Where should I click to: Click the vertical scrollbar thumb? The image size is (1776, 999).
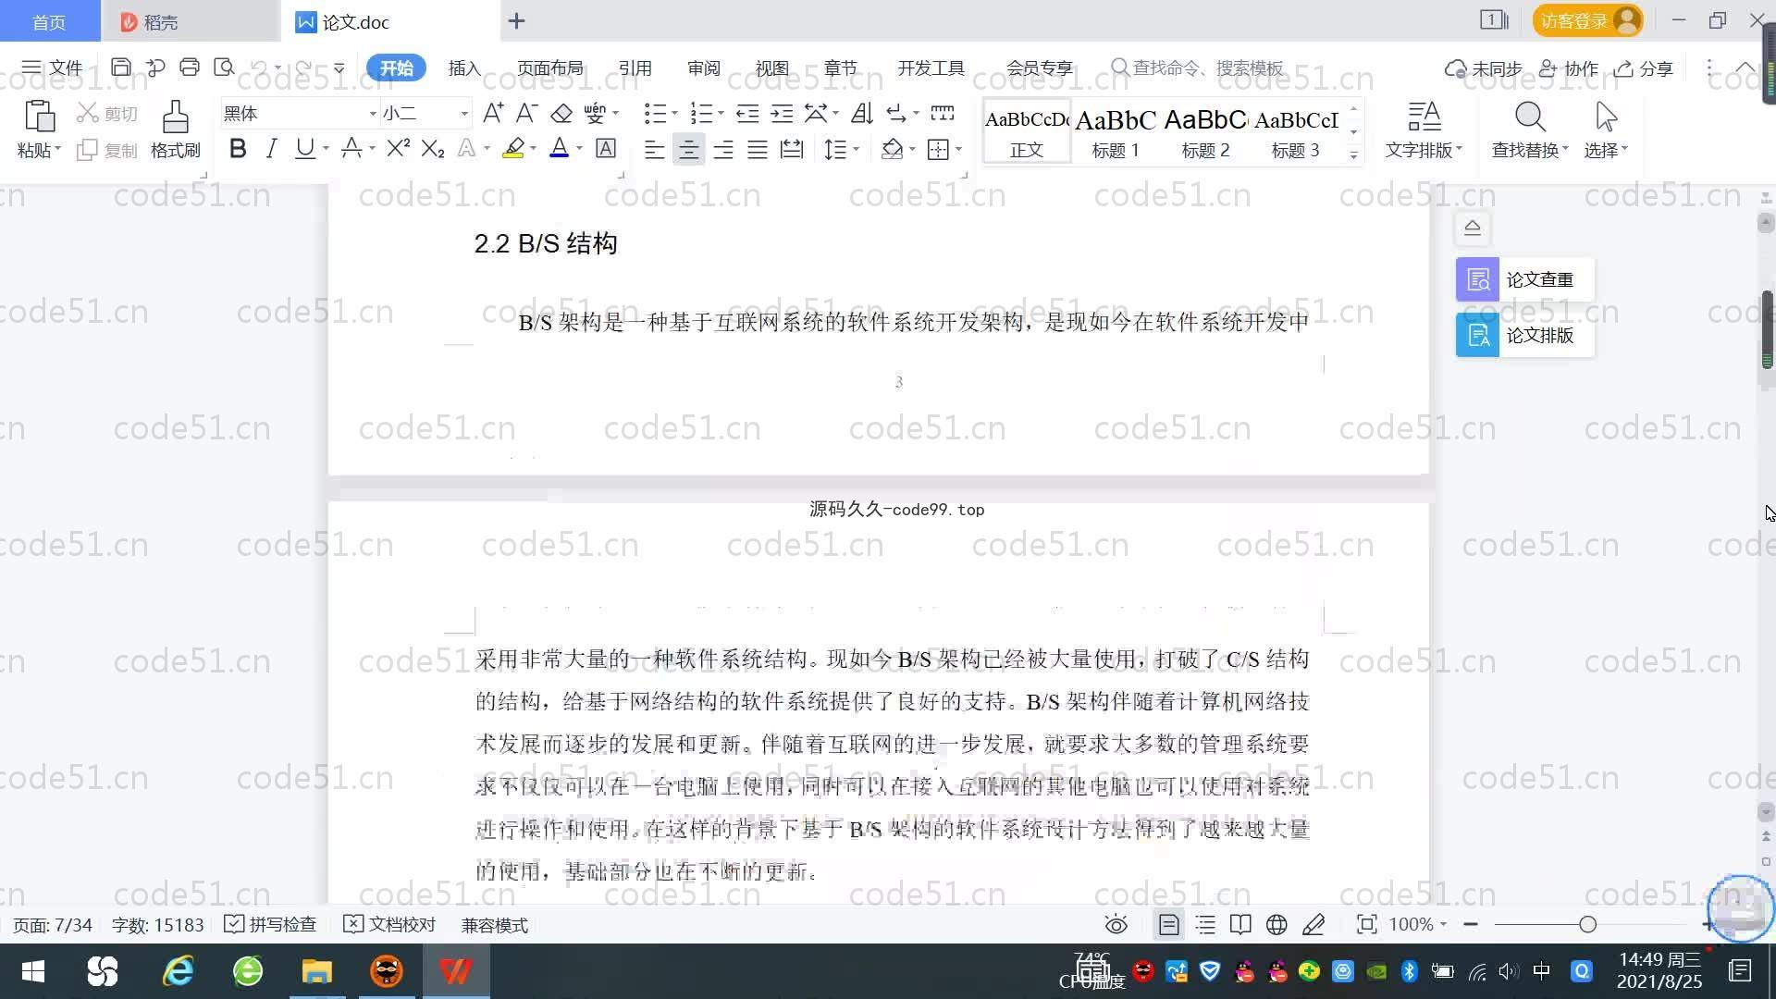(x=1767, y=331)
